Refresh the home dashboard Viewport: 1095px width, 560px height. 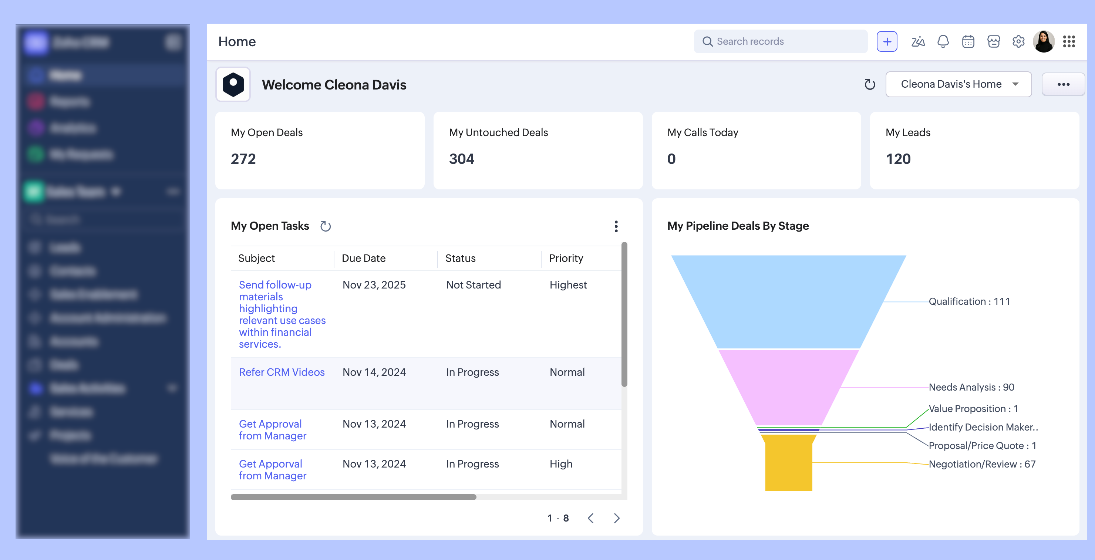870,84
